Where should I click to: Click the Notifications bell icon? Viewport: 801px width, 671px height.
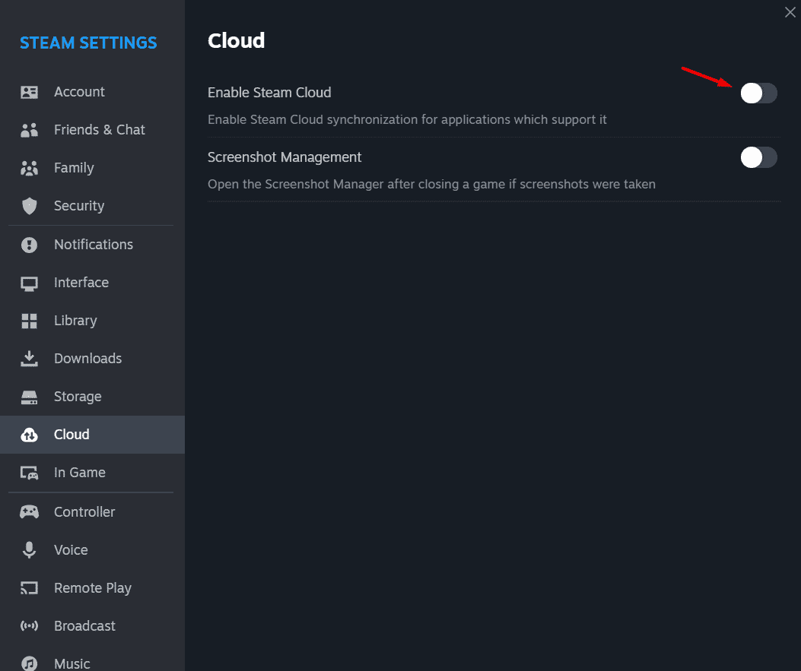click(x=29, y=244)
